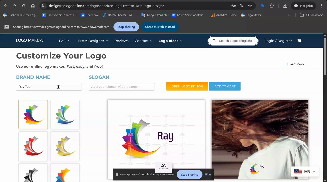This screenshot has width=327, height=182.
Task: Open the shopping cart icon
Action: [x=299, y=41]
